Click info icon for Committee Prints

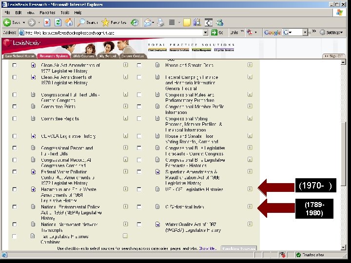126,106
